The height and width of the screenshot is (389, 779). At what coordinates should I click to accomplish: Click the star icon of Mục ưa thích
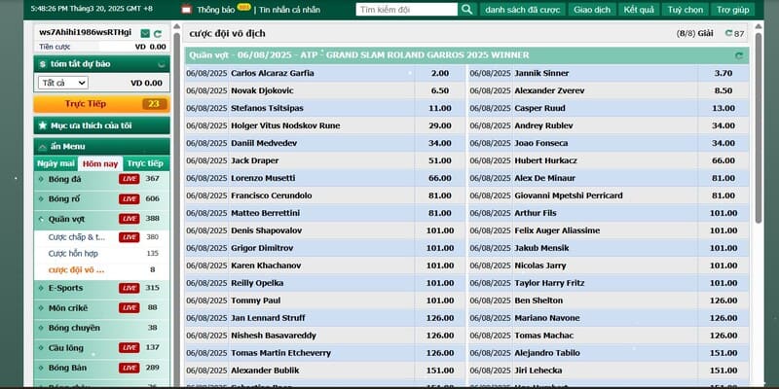click(43, 125)
